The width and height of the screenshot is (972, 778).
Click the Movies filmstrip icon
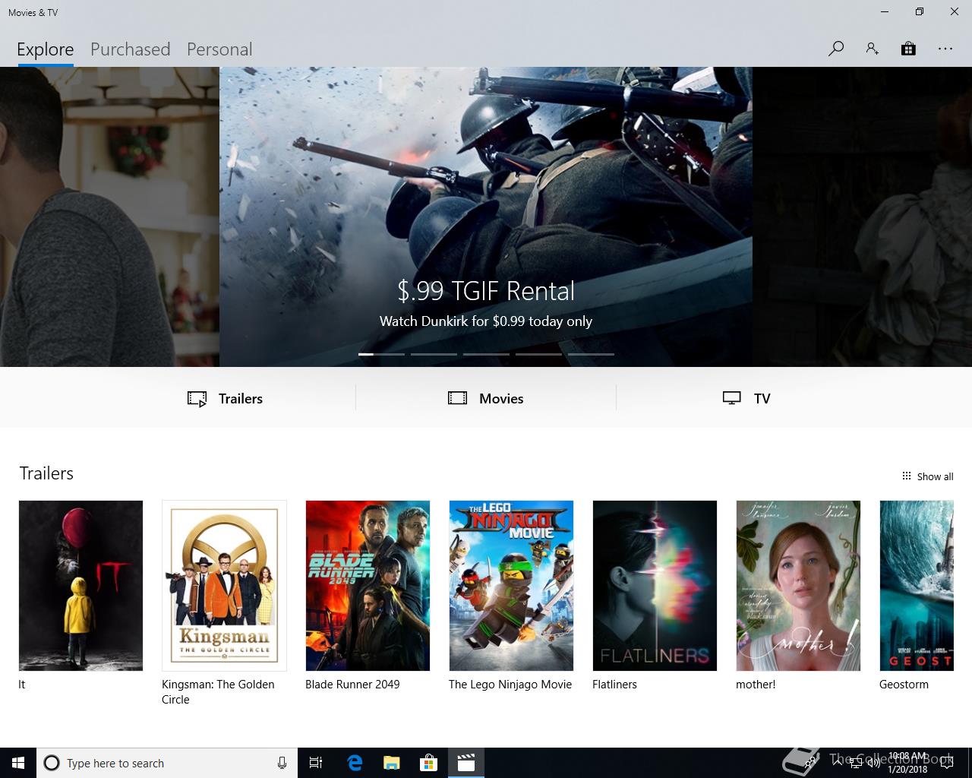(457, 398)
